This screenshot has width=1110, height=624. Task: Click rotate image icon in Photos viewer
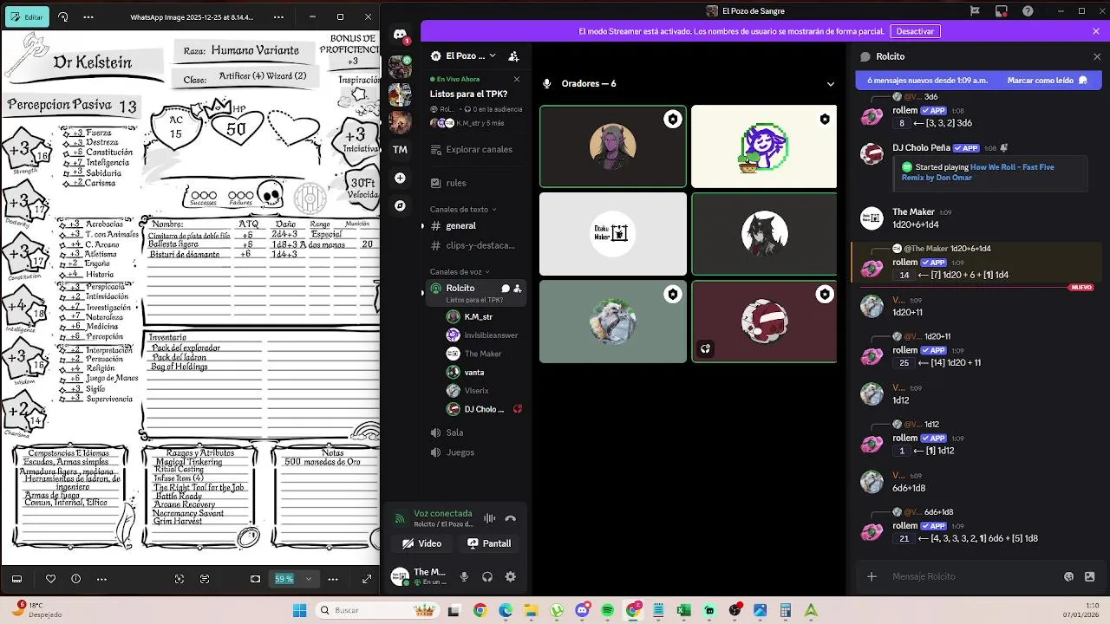tap(63, 16)
